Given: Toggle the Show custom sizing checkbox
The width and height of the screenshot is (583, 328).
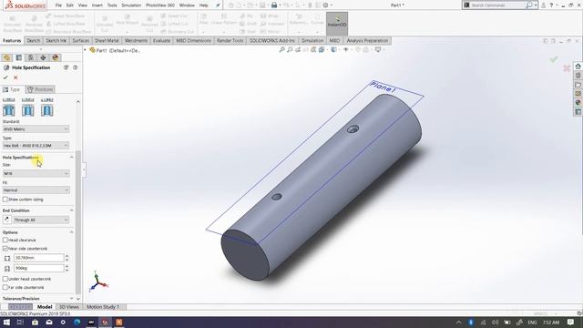Looking at the screenshot, I should coord(5,200).
